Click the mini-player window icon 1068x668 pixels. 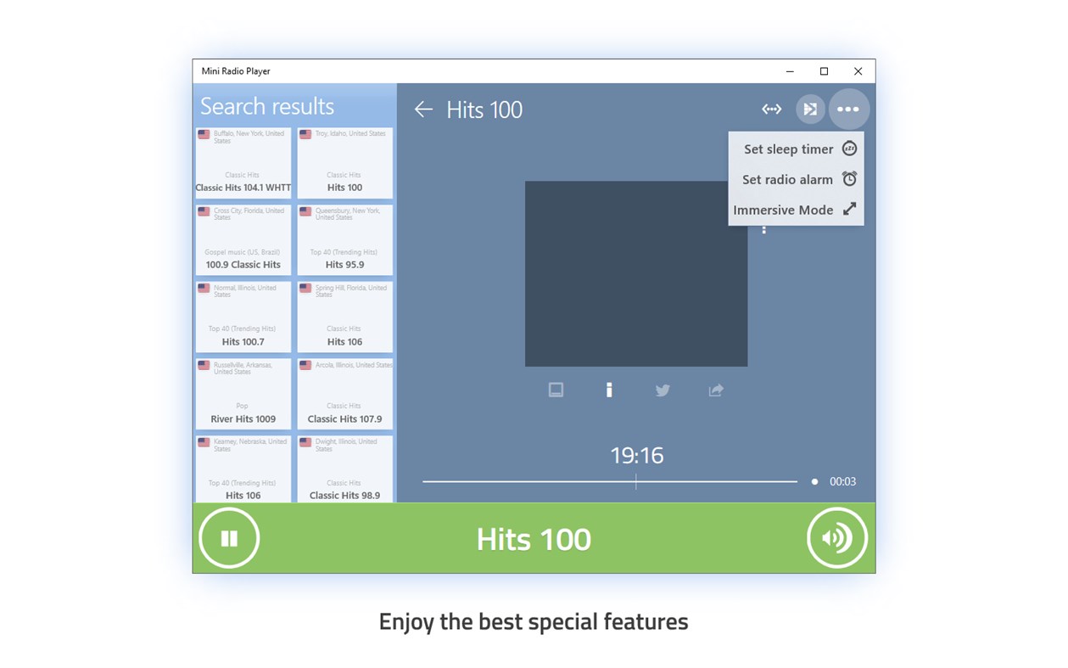point(556,389)
